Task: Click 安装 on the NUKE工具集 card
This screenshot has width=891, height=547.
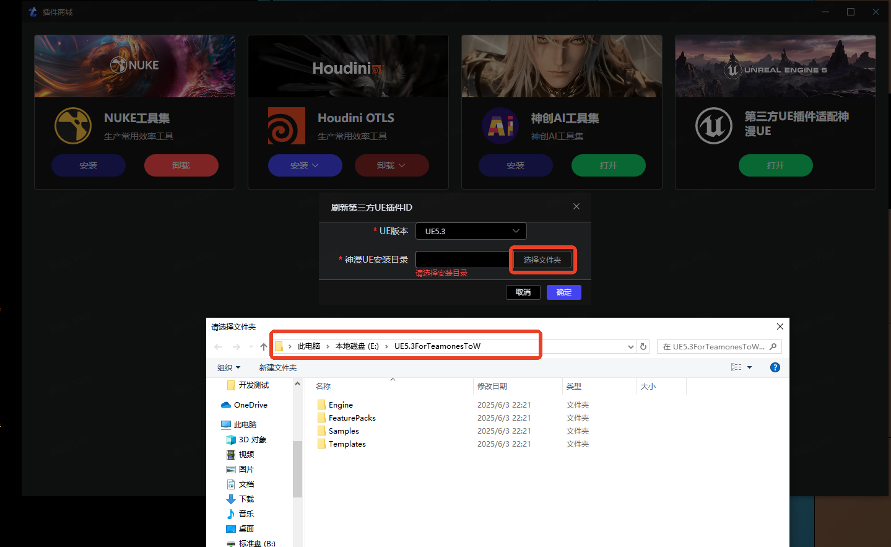Action: pos(89,165)
